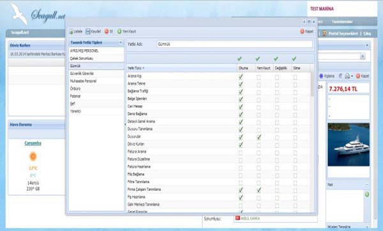Click the Döviz Kurları panel header
383x231 pixels.
tap(36, 45)
